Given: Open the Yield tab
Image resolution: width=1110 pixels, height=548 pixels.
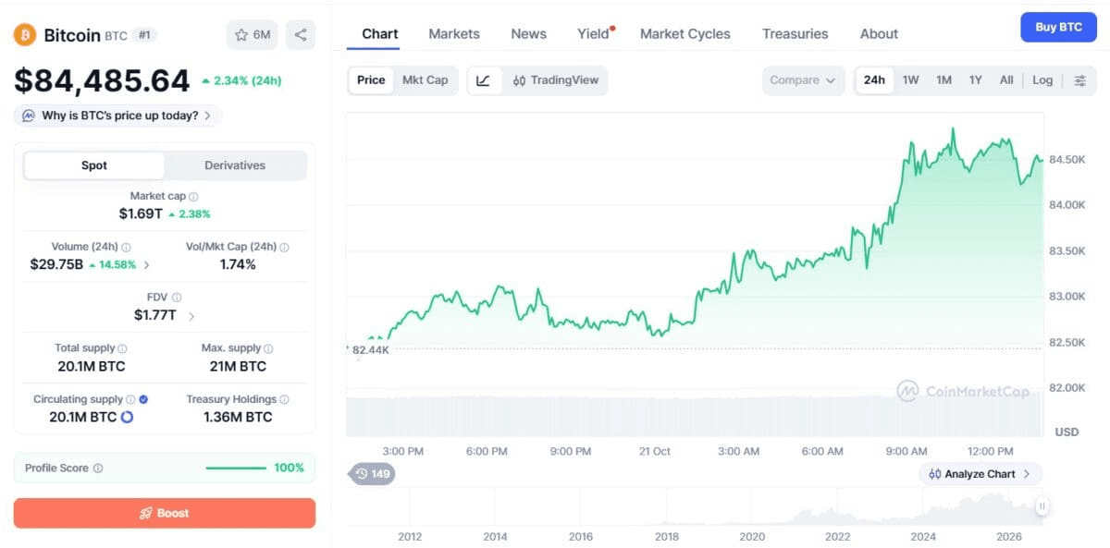Looking at the screenshot, I should pos(594,34).
